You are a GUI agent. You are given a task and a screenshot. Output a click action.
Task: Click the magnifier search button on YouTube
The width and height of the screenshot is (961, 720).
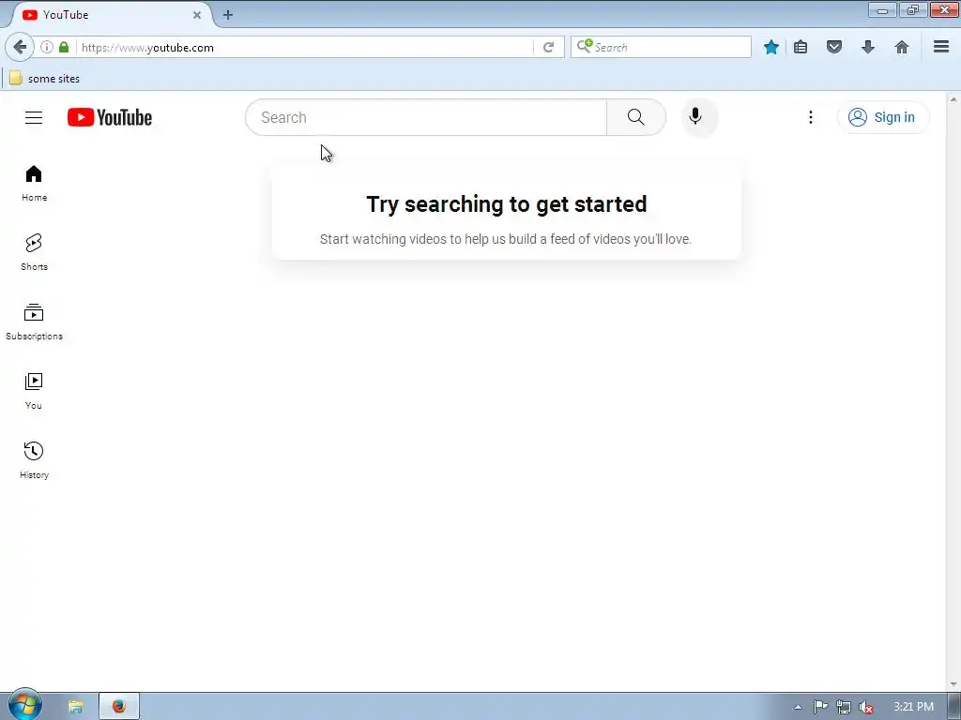tap(636, 117)
